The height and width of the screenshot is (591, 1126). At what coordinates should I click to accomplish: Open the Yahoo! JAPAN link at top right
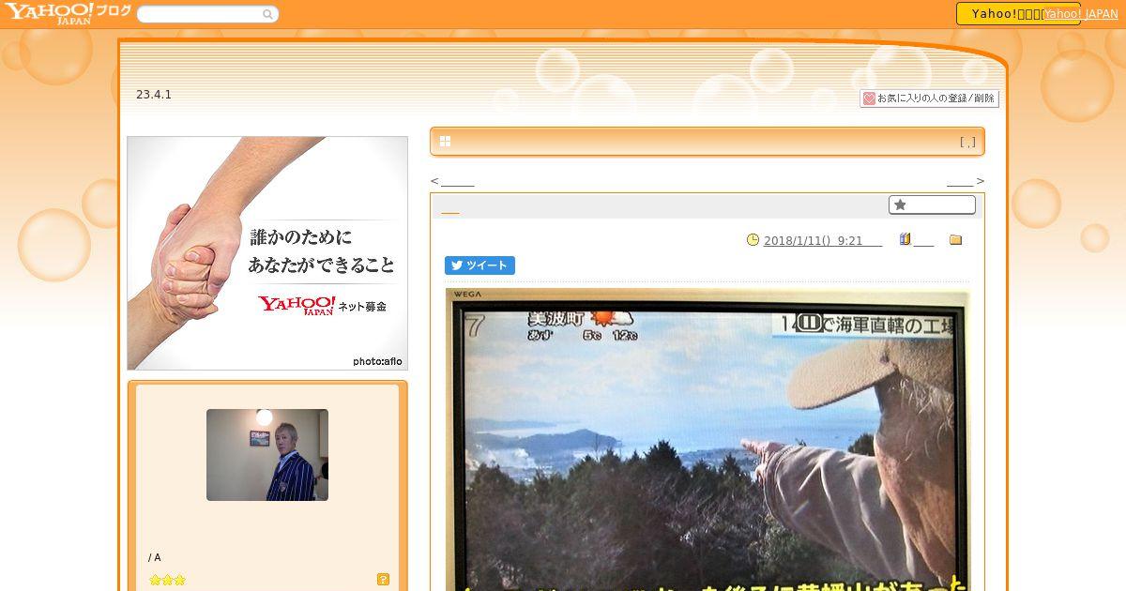[1080, 14]
